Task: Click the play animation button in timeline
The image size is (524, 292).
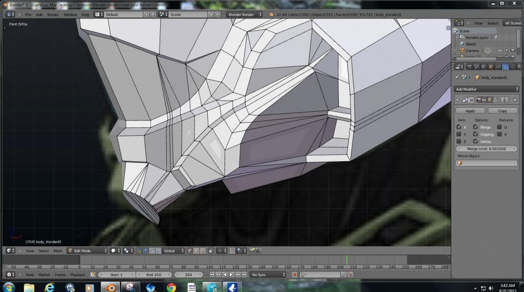Action: (232, 275)
